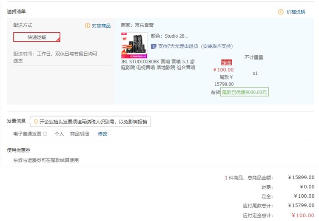This screenshot has height=221, width=319.
Task: Click the 送货清单 section heading
Action: (x=16, y=11)
